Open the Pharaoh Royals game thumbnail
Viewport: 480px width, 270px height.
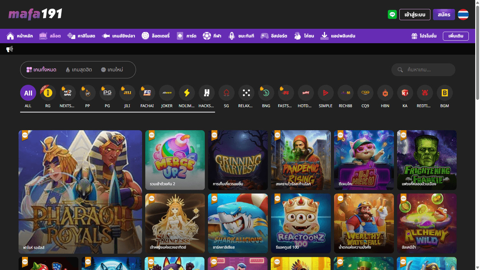pos(80,192)
